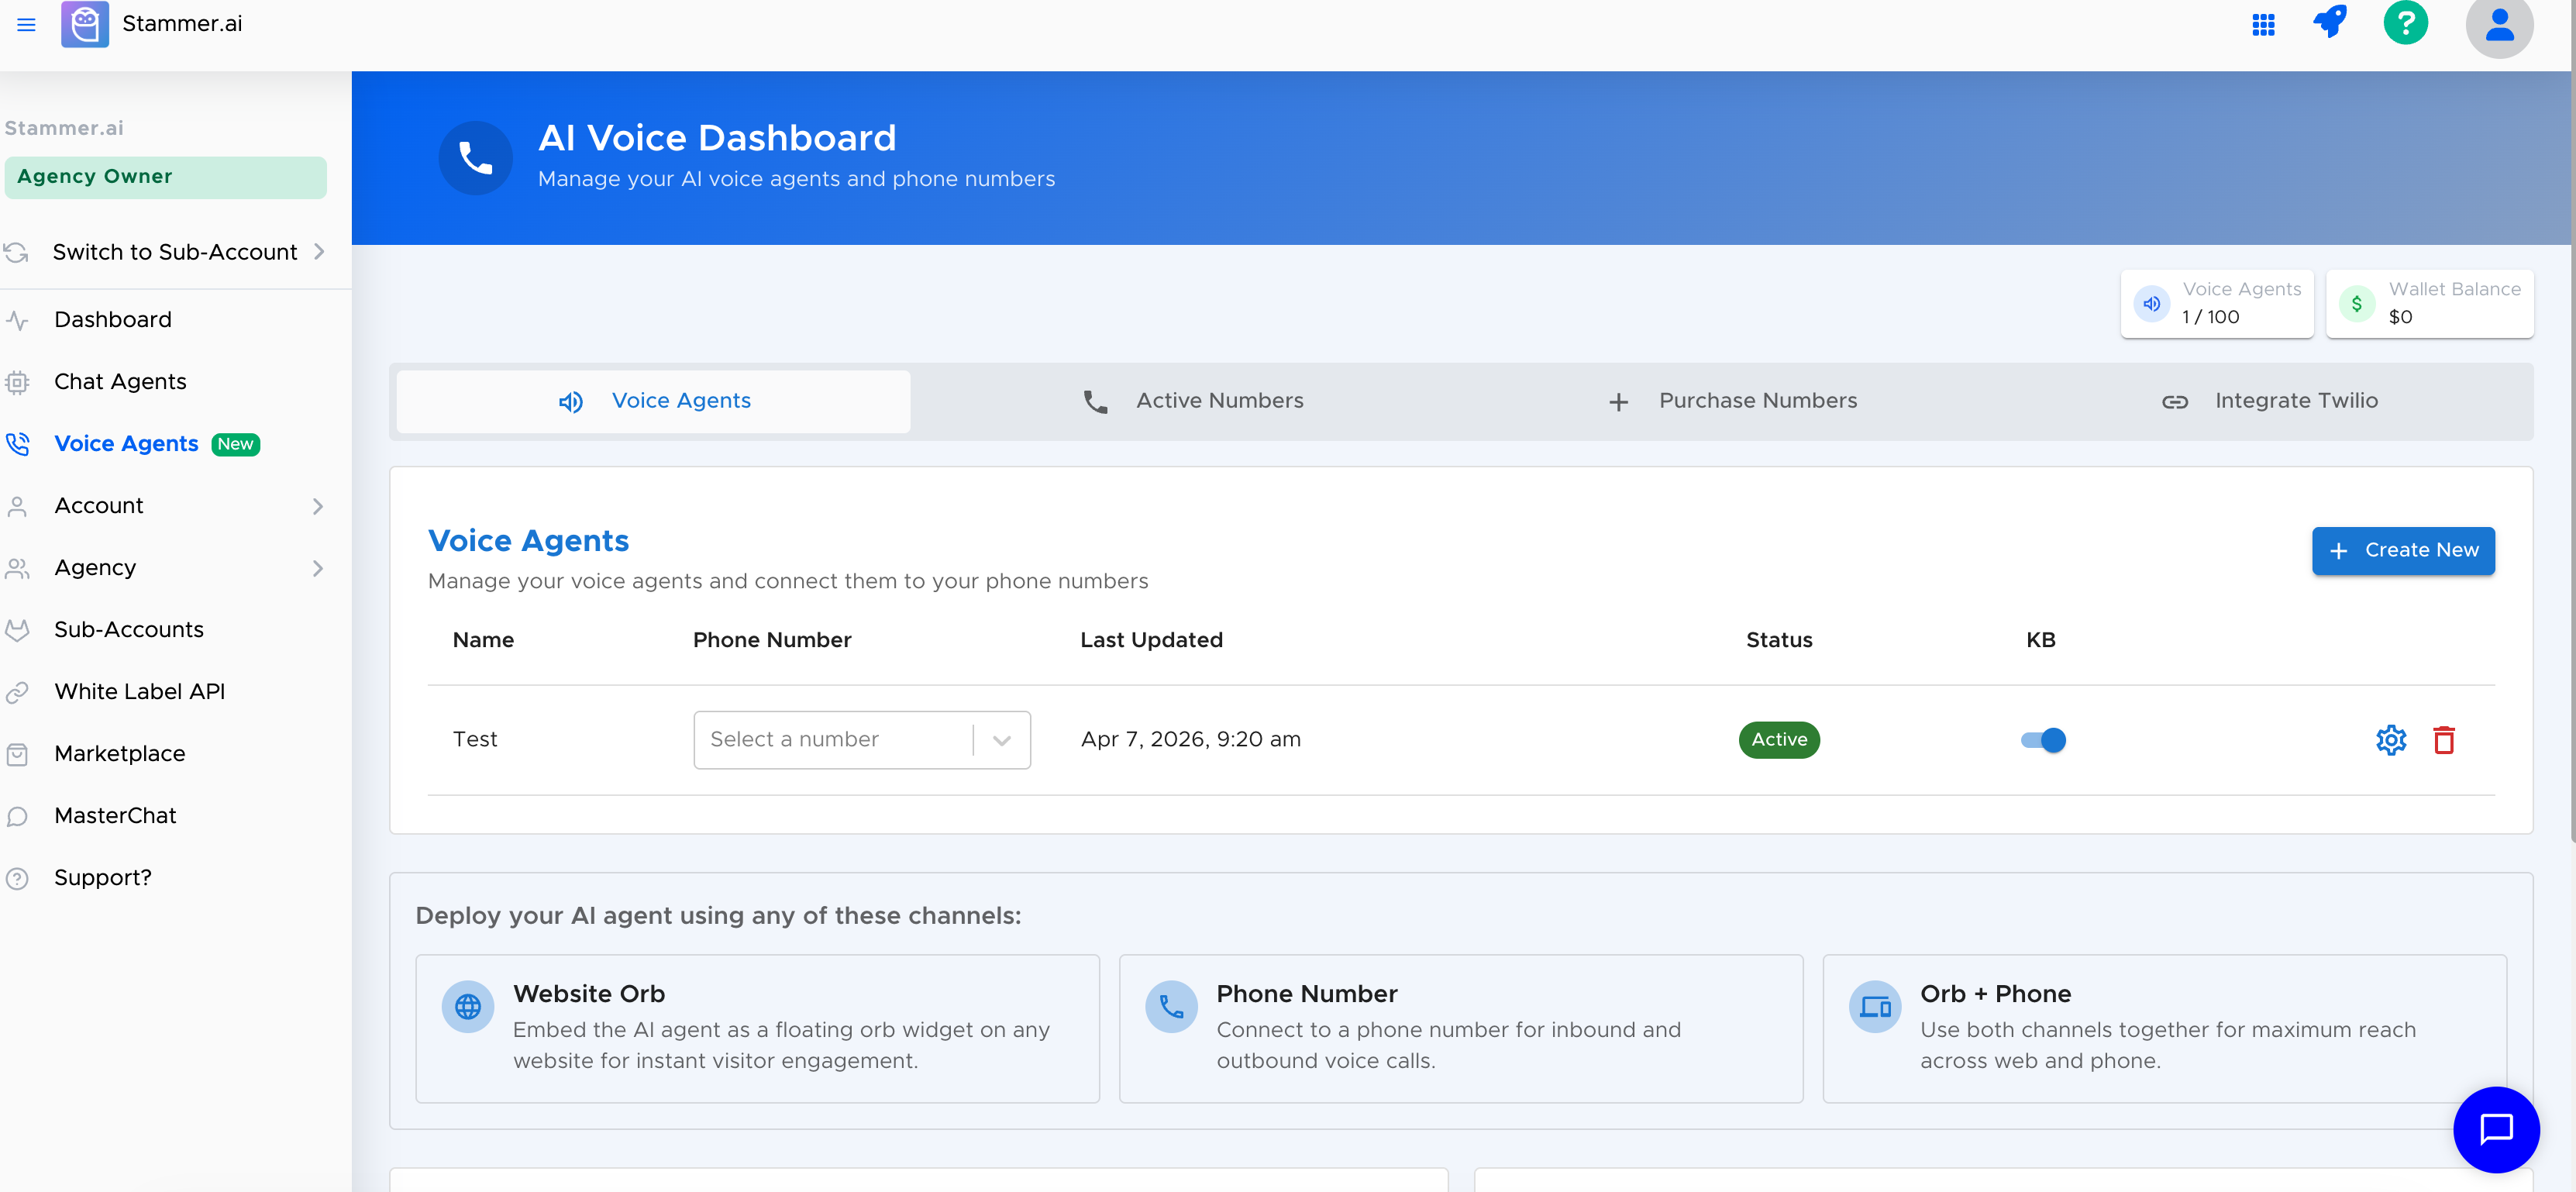Open the Select a number dropdown

(x=861, y=740)
